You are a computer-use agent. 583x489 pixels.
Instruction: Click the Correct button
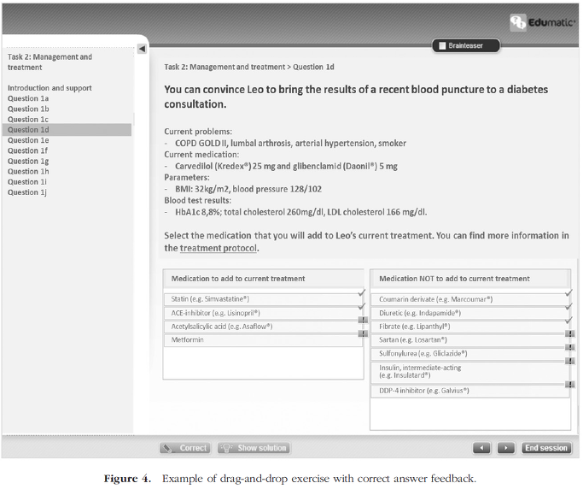184,448
